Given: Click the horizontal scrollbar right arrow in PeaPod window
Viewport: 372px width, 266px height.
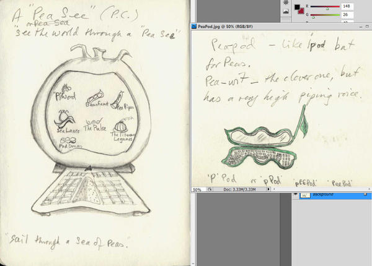Looking at the screenshot, I should click(x=369, y=189).
